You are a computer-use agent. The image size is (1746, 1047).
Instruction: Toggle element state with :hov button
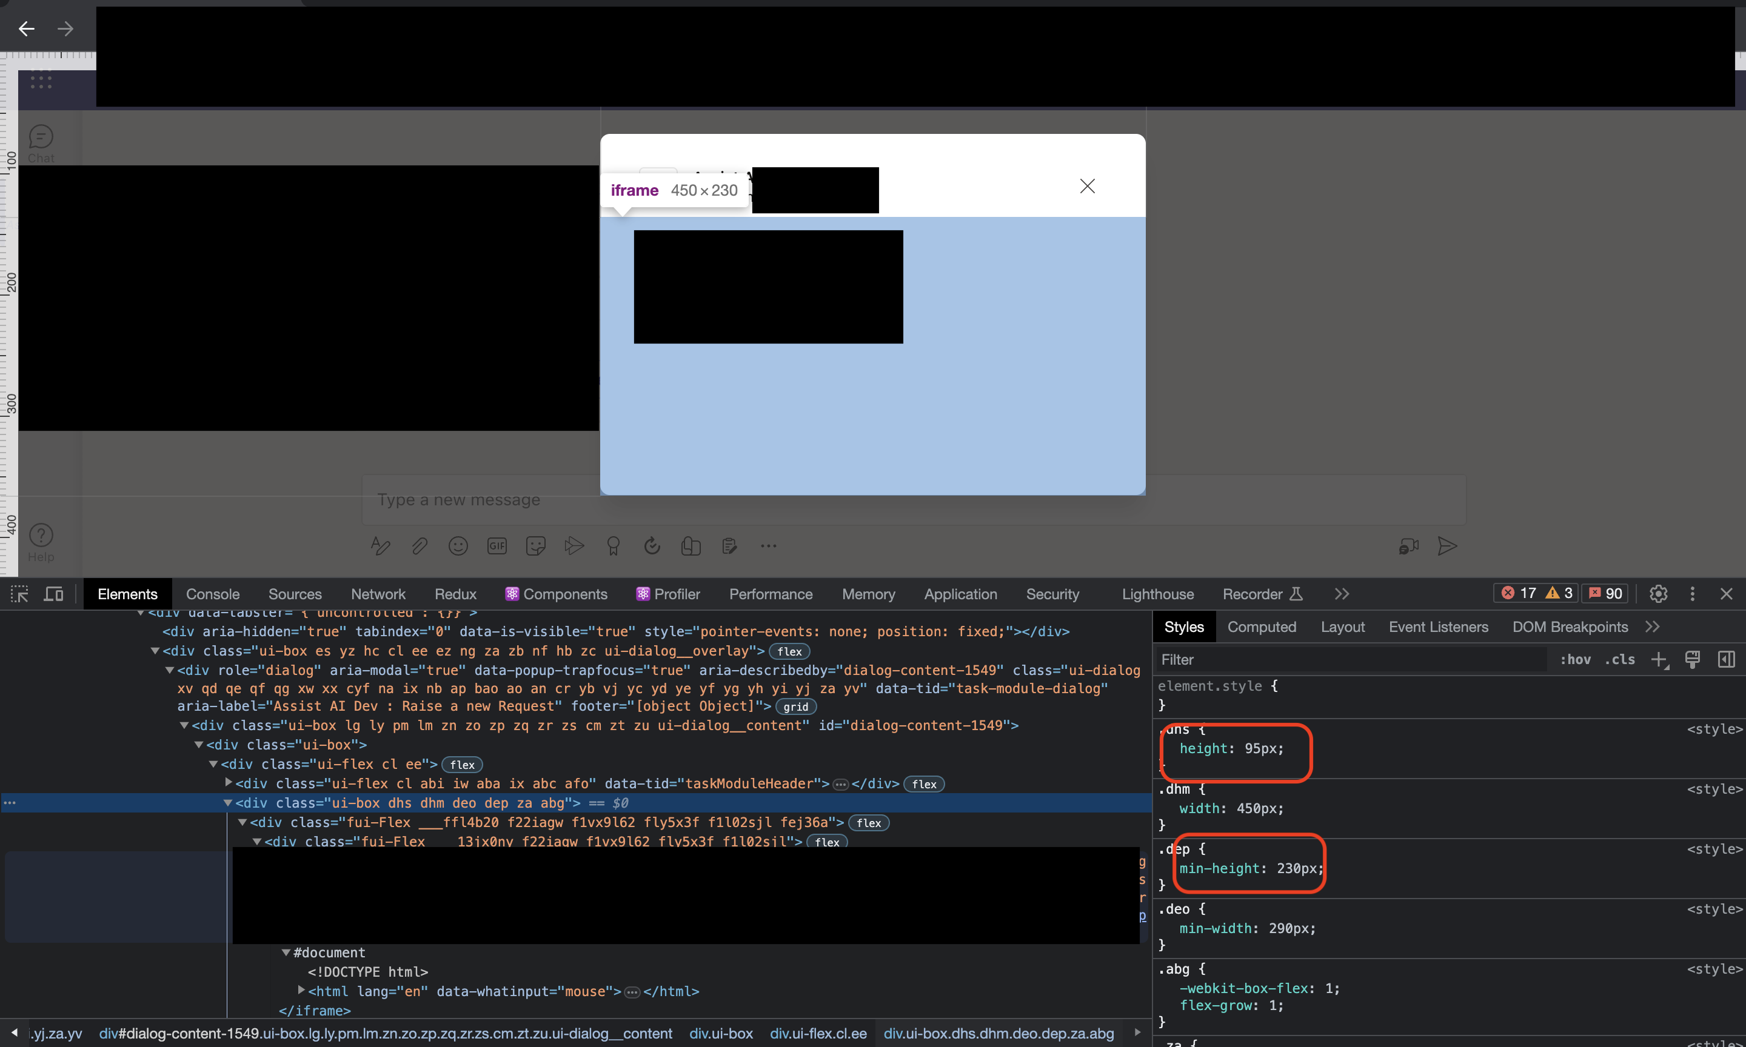pos(1574,659)
